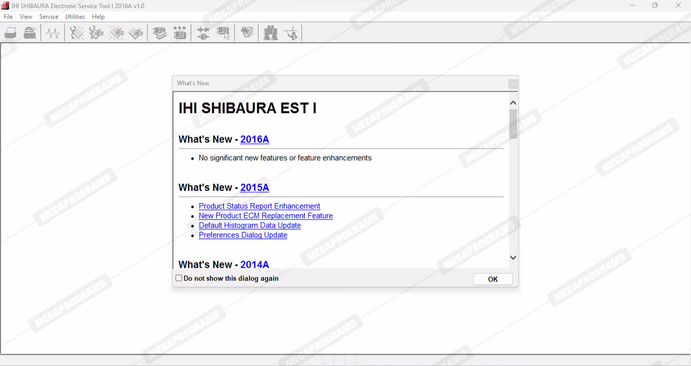691x366 pixels.
Task: Open the Configuration tool icon
Action: 180,33
